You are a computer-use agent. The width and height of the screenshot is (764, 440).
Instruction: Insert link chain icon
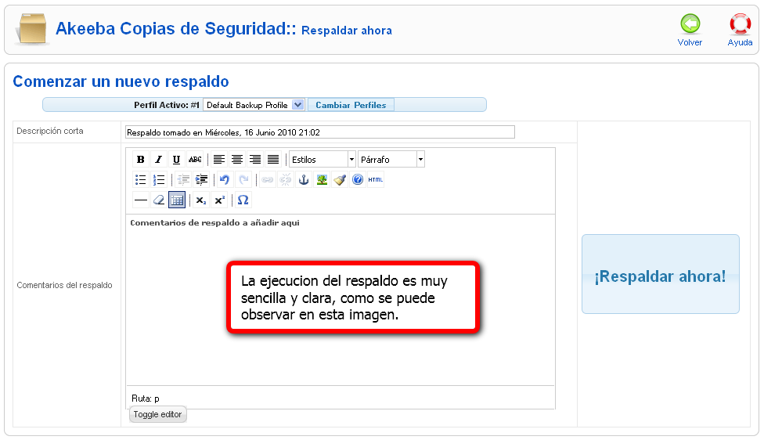[x=267, y=180]
